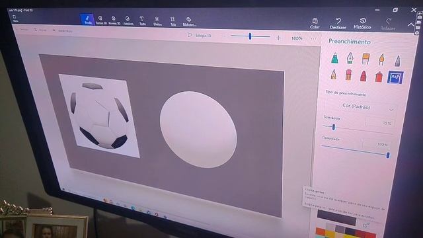Open the Formas 2D tab
Image resolution: width=423 pixels, height=238 pixels.
point(101,20)
